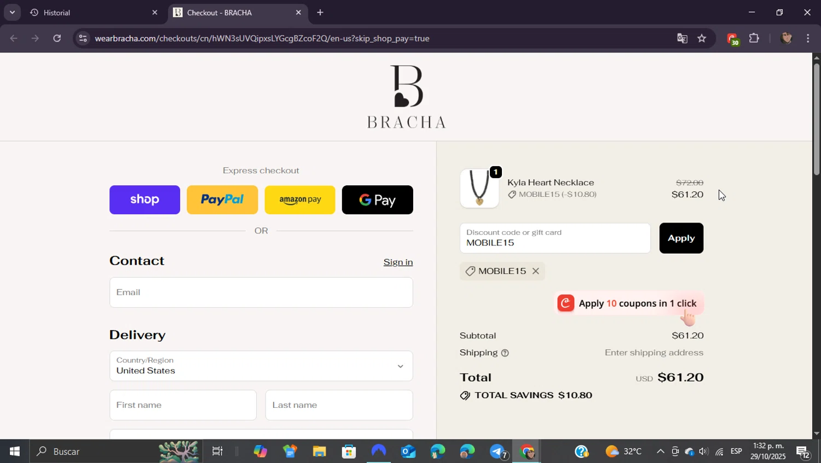Open the Chrome profile avatar
This screenshot has width=821, height=463.
pos(787,38)
